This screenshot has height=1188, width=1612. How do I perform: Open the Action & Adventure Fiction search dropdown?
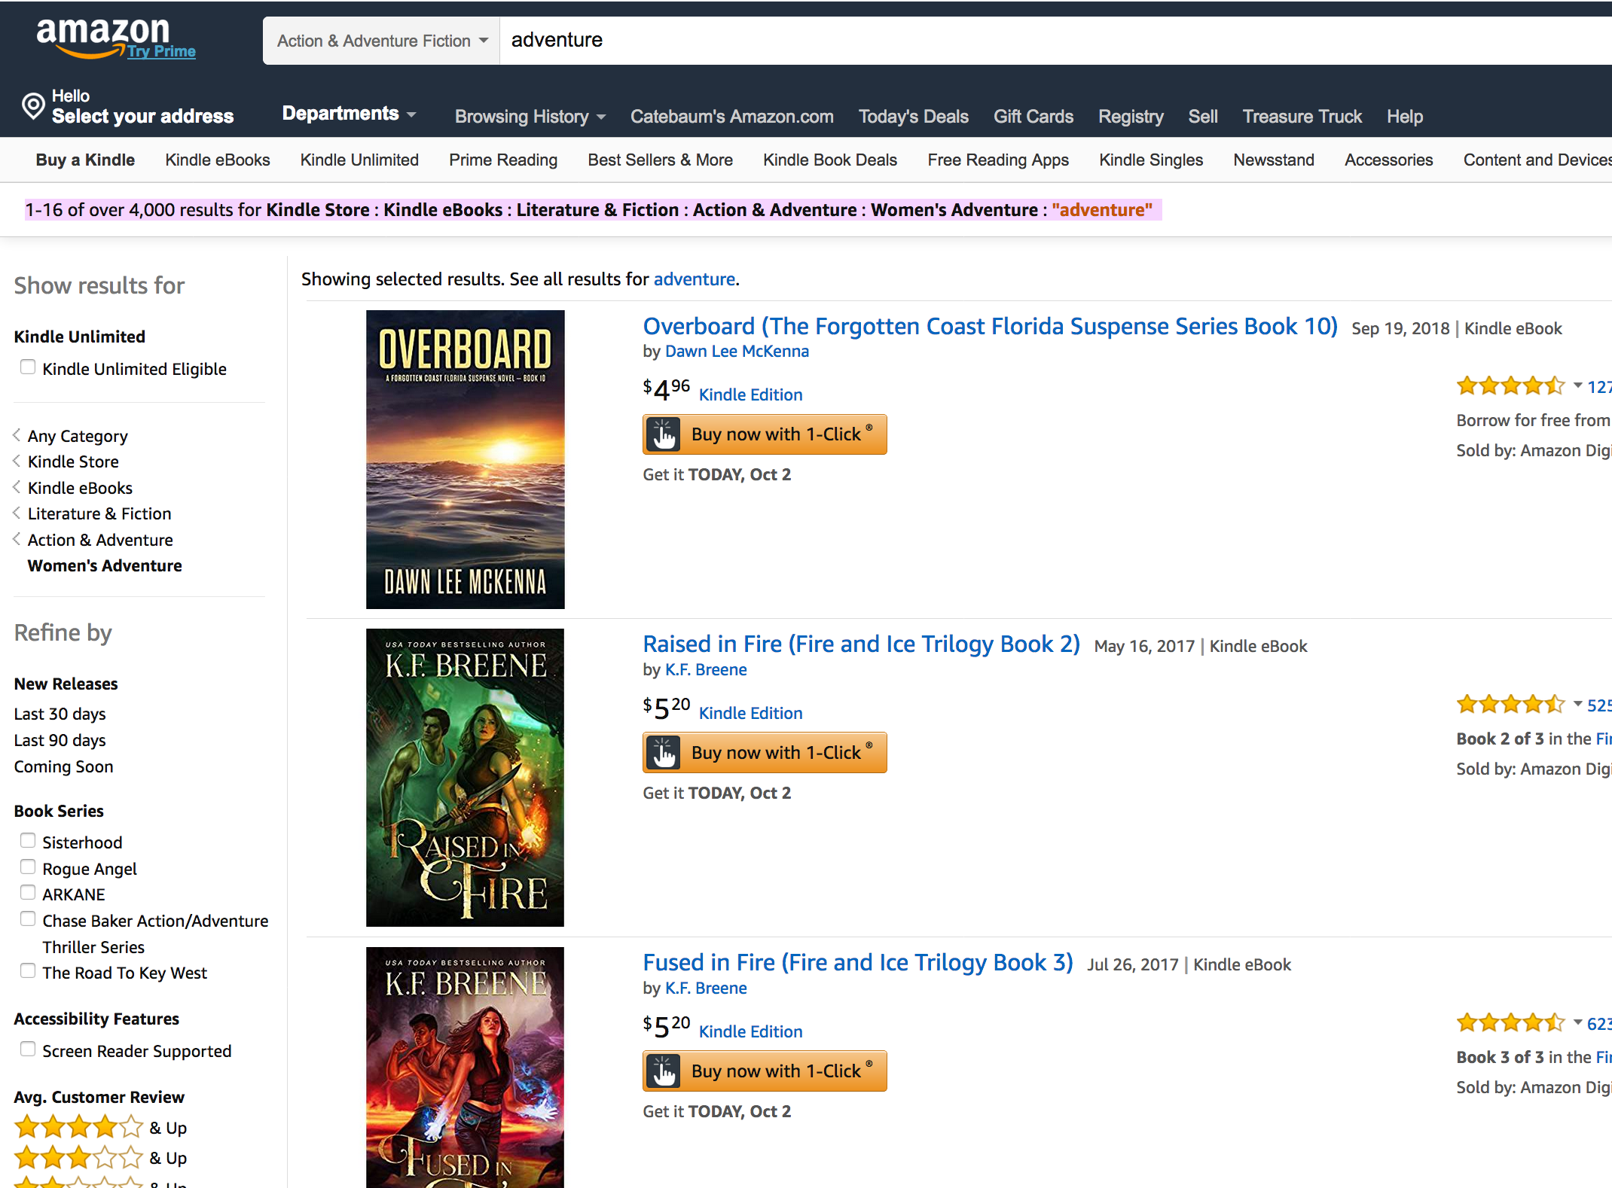coord(382,41)
